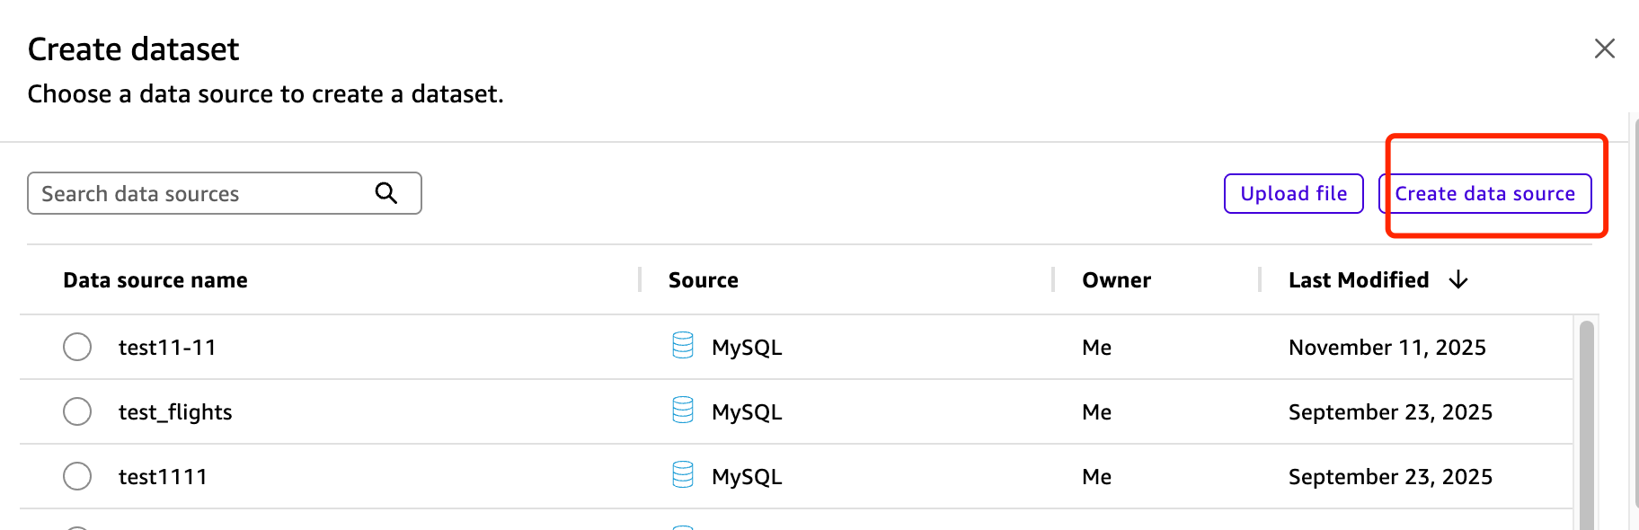
Task: Click the data source list scrollbar
Action: point(1586,422)
